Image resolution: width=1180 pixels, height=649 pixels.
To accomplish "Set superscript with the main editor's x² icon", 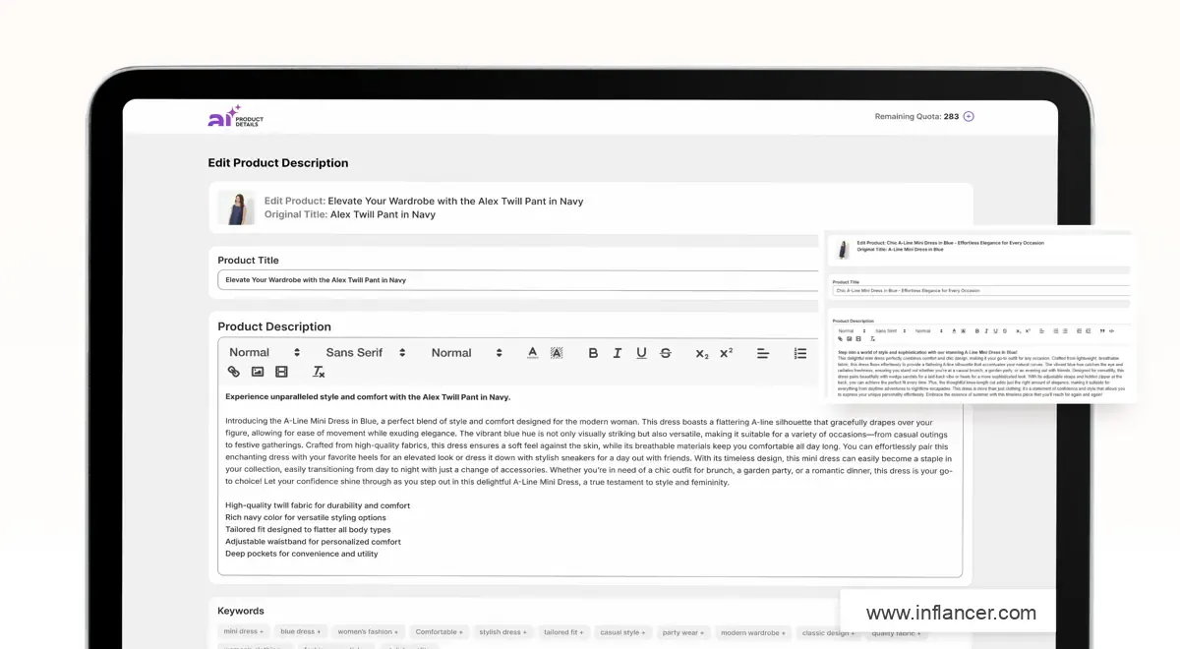I will tap(726, 353).
